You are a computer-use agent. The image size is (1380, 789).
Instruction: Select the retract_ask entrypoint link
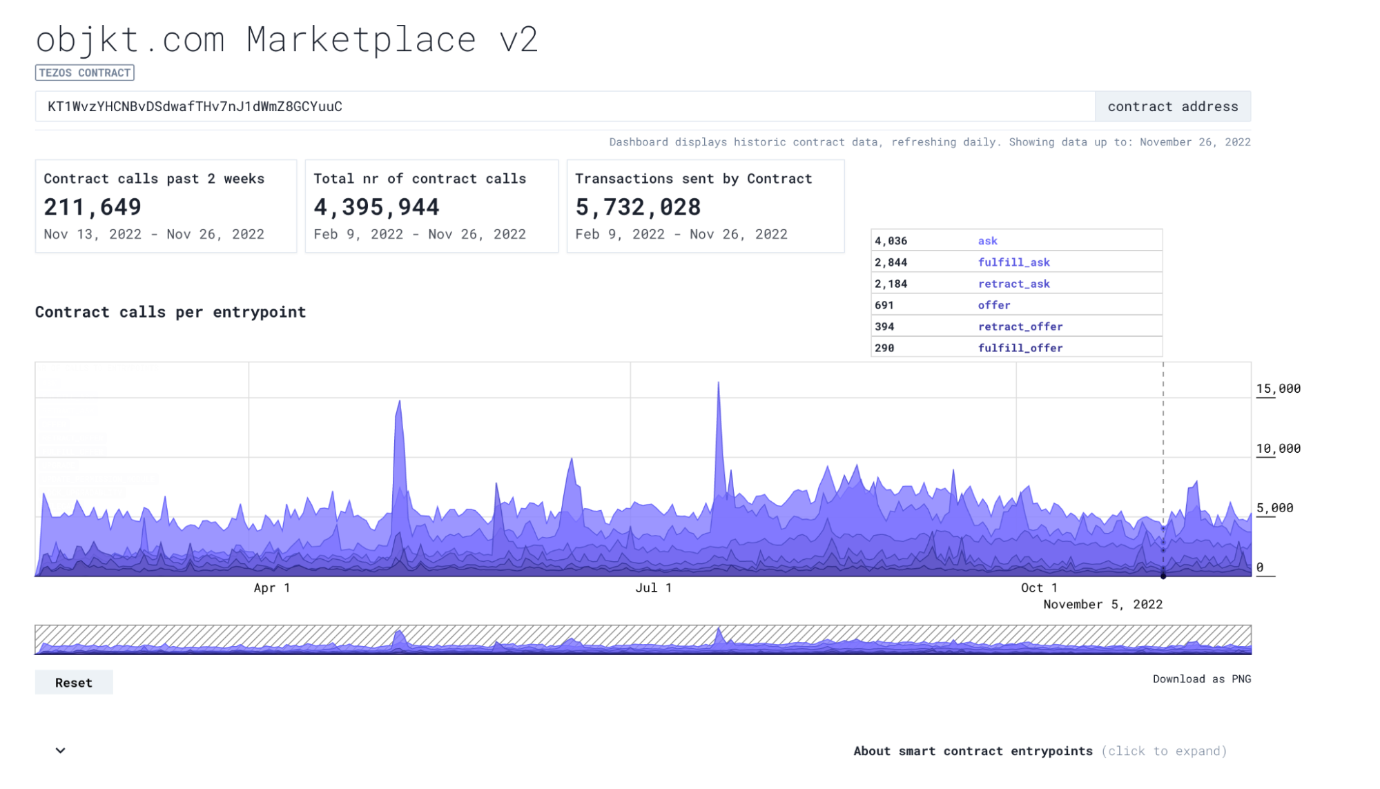click(x=1013, y=284)
